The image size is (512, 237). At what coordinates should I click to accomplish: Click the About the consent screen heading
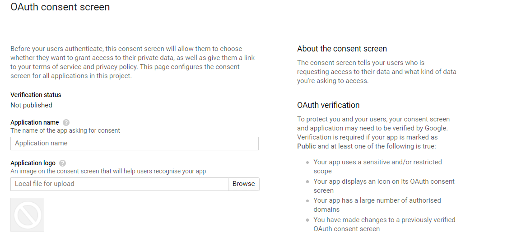[342, 49]
